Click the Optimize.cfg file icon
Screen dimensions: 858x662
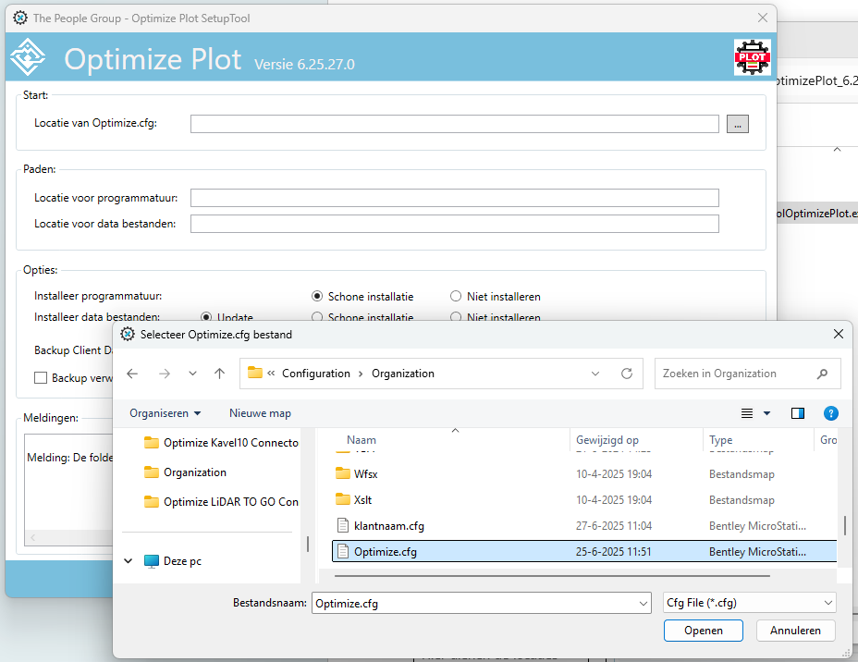(x=342, y=551)
